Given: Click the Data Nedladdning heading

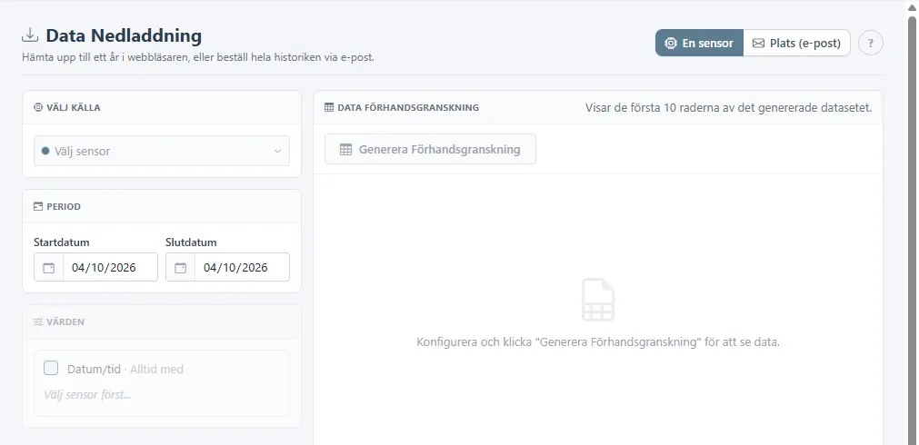Looking at the screenshot, I should pos(124,35).
